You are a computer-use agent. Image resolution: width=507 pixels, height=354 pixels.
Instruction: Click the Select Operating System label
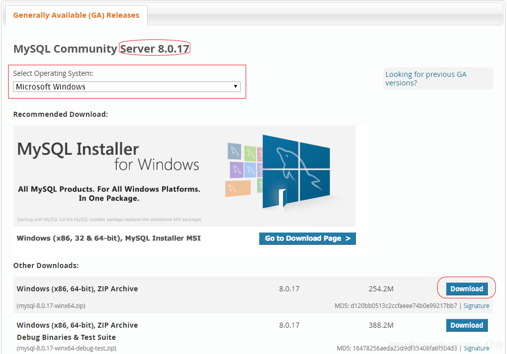pos(53,73)
